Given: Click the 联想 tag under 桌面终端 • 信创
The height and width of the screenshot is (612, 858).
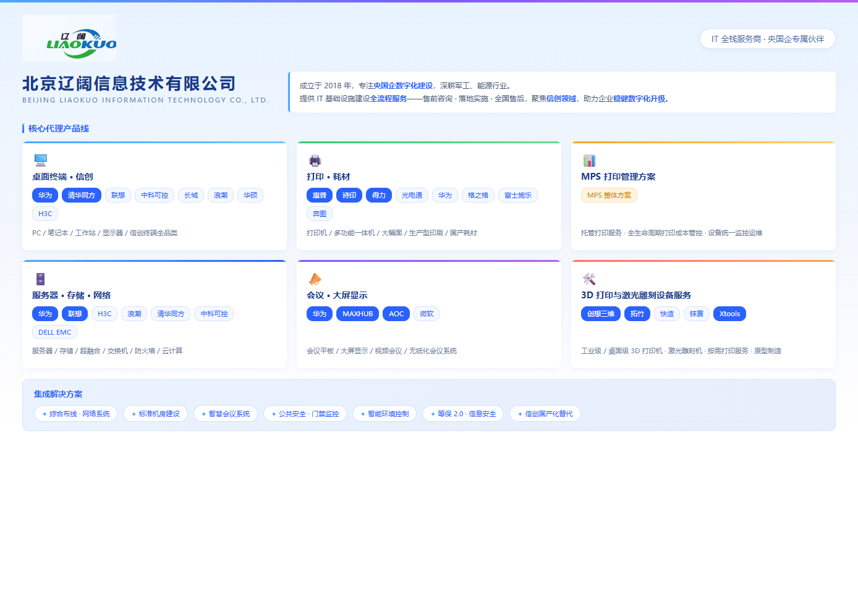Looking at the screenshot, I should [x=118, y=195].
